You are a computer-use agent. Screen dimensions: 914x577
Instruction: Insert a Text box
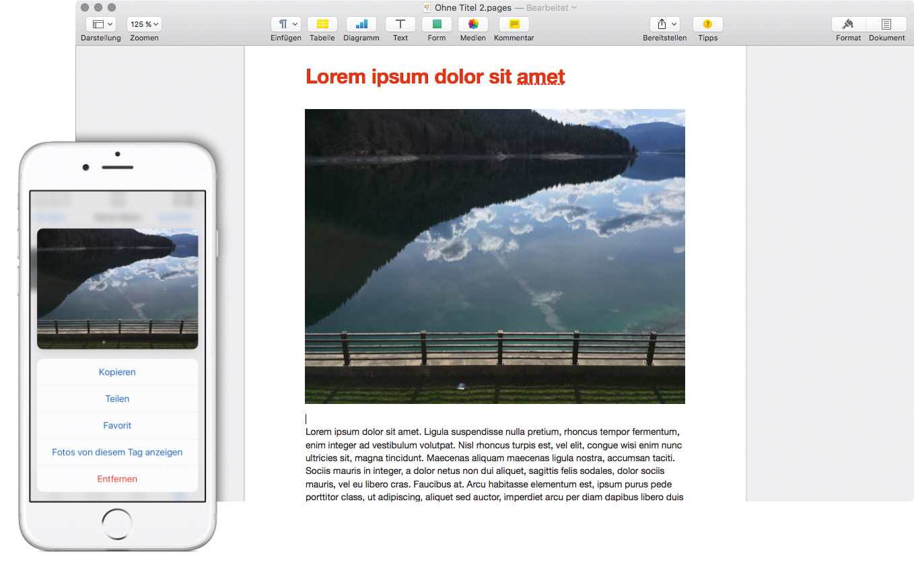pyautogui.click(x=400, y=24)
